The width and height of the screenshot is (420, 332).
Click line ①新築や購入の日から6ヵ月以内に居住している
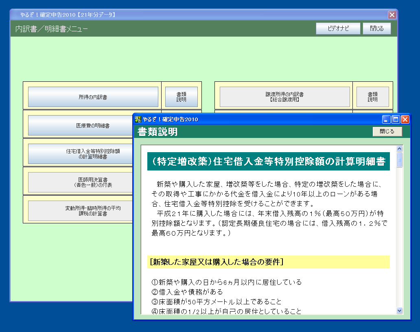tap(227, 282)
